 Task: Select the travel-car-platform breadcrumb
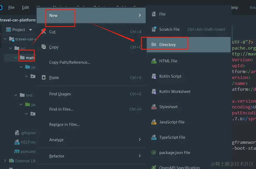tap(18, 20)
